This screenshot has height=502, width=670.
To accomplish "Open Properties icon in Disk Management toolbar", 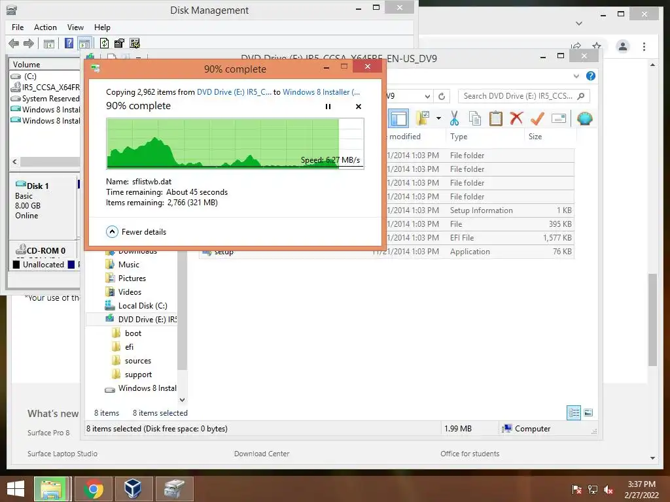I will [x=119, y=43].
